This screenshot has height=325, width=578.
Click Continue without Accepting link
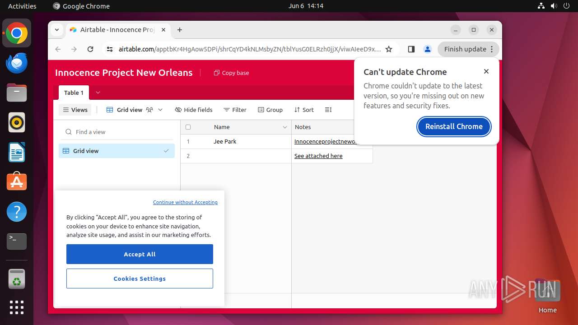[x=185, y=202]
